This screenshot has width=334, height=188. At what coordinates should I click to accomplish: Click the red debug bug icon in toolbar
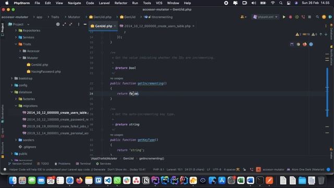(290, 17)
